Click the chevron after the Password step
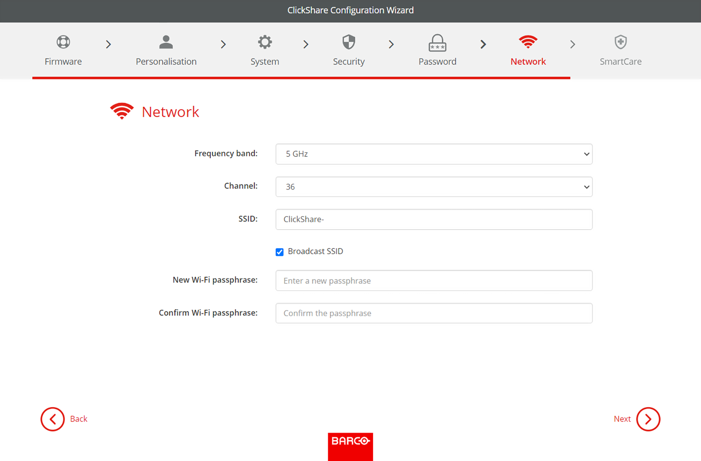Image resolution: width=701 pixels, height=461 pixels. (x=483, y=44)
